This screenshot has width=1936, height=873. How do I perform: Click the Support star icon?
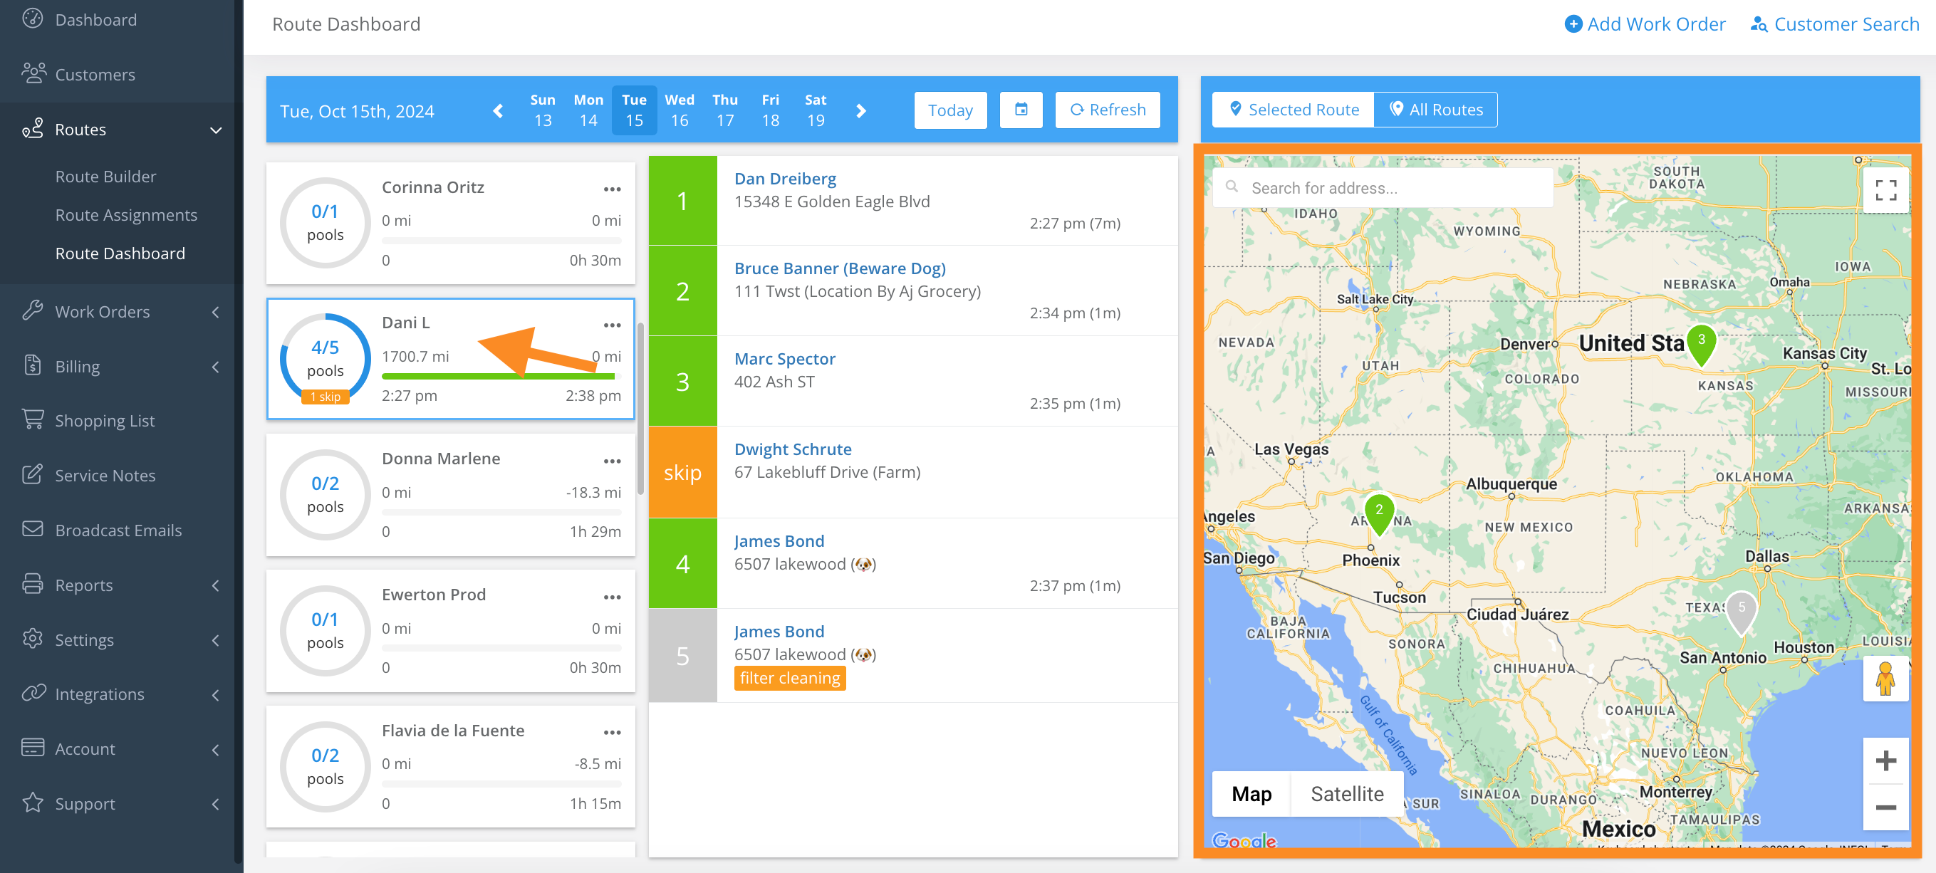pyautogui.click(x=32, y=803)
